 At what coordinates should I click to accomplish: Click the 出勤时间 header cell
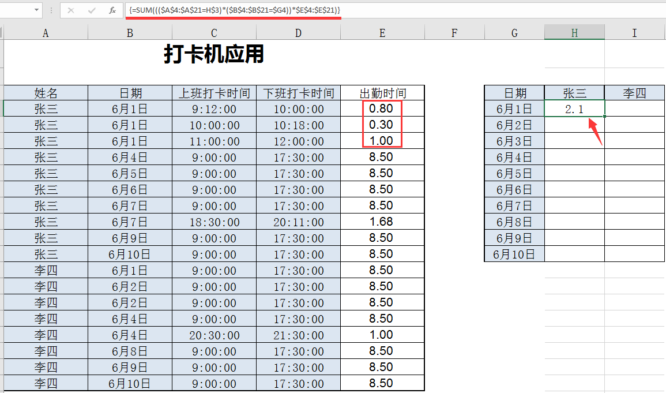point(382,92)
